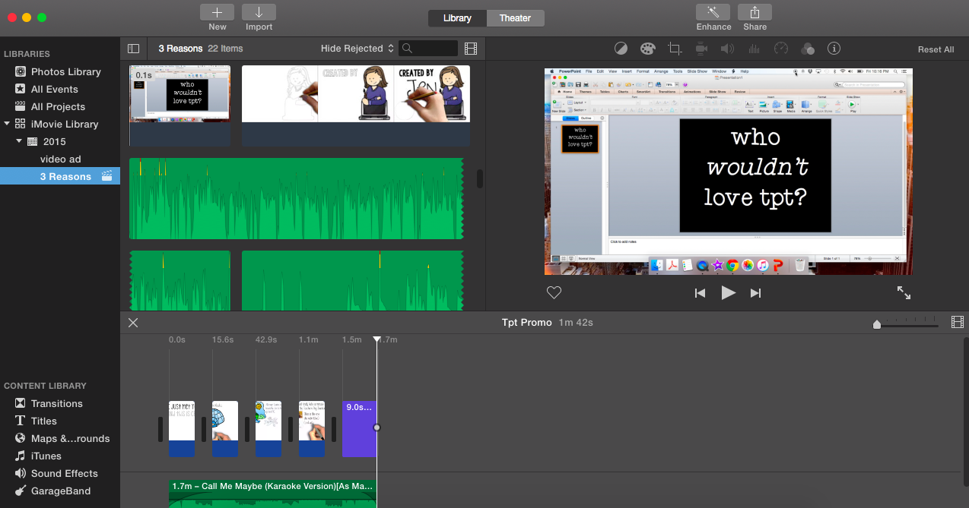Open the Noise Reduction audio icon
Image resolution: width=969 pixels, height=508 pixels.
(754, 48)
